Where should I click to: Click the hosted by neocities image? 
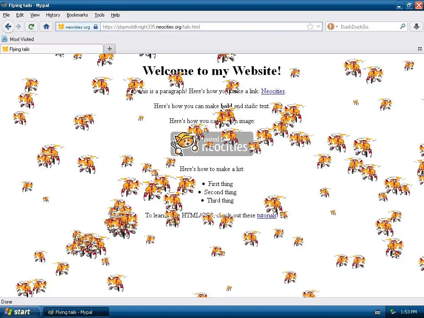[x=212, y=144]
